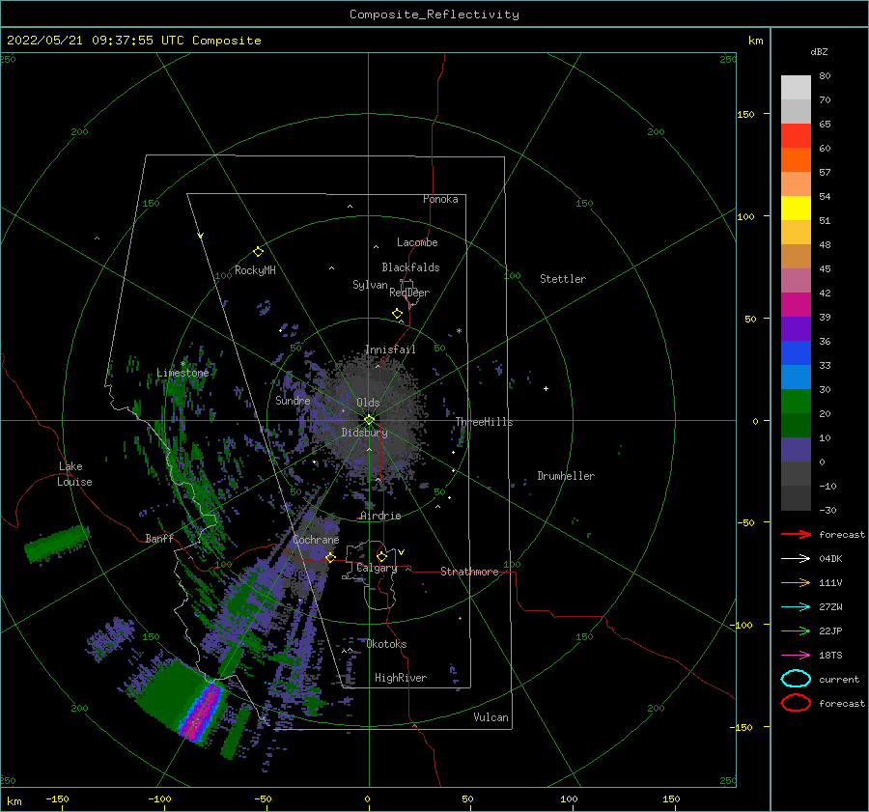Click the Banff label
Screen dimensions: 869x812
(x=159, y=538)
